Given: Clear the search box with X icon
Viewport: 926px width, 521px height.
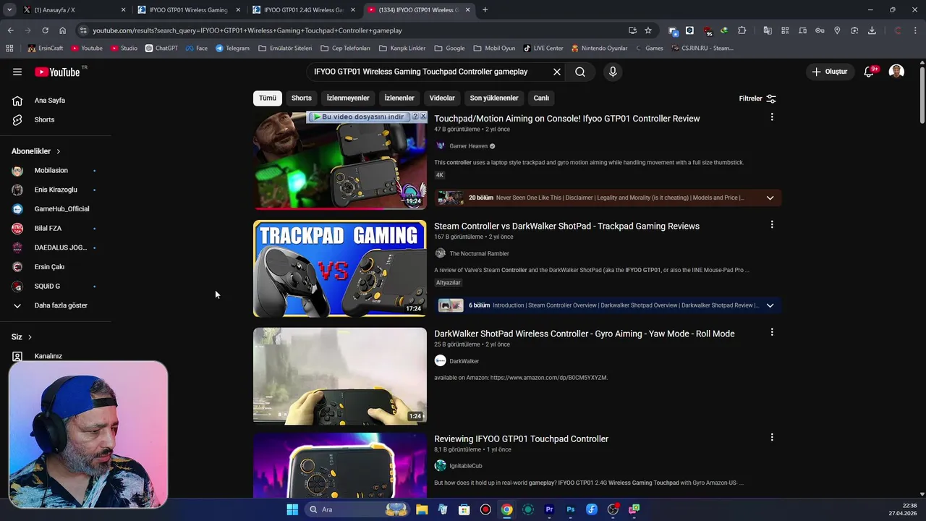Looking at the screenshot, I should click(x=557, y=72).
